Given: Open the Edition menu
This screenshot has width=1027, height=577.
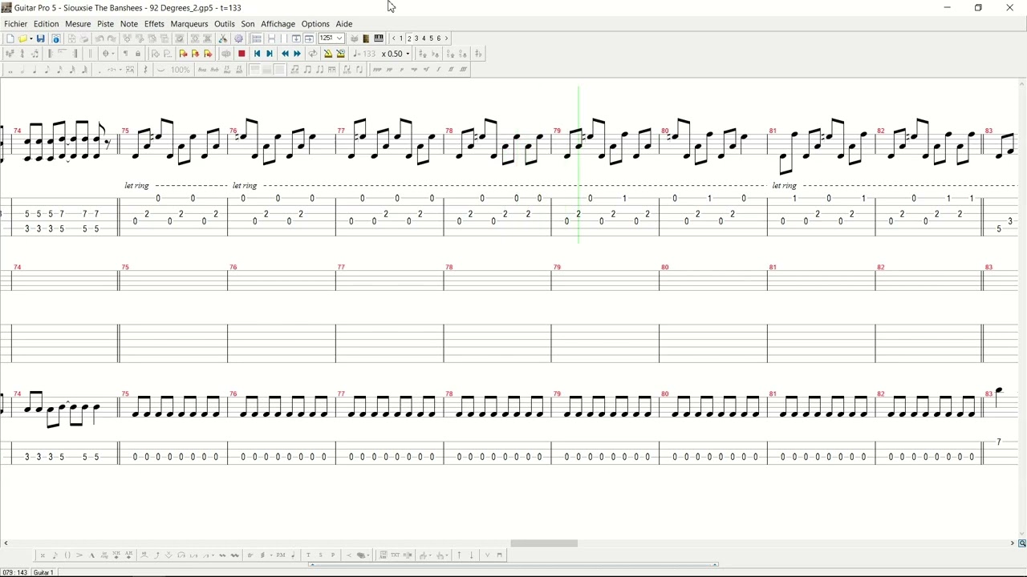Looking at the screenshot, I should pyautogui.click(x=46, y=24).
